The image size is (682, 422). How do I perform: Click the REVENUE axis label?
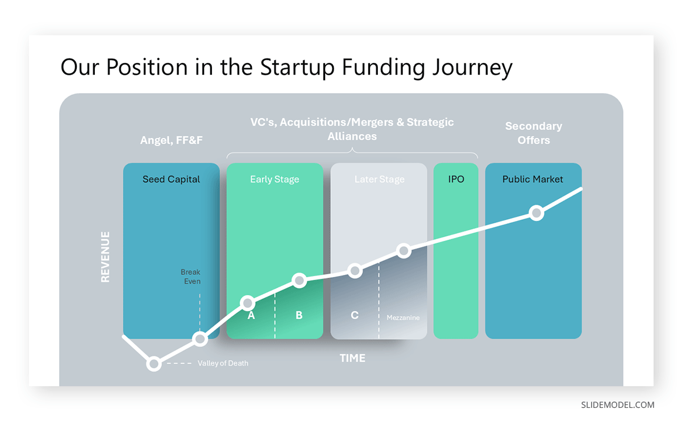(105, 256)
